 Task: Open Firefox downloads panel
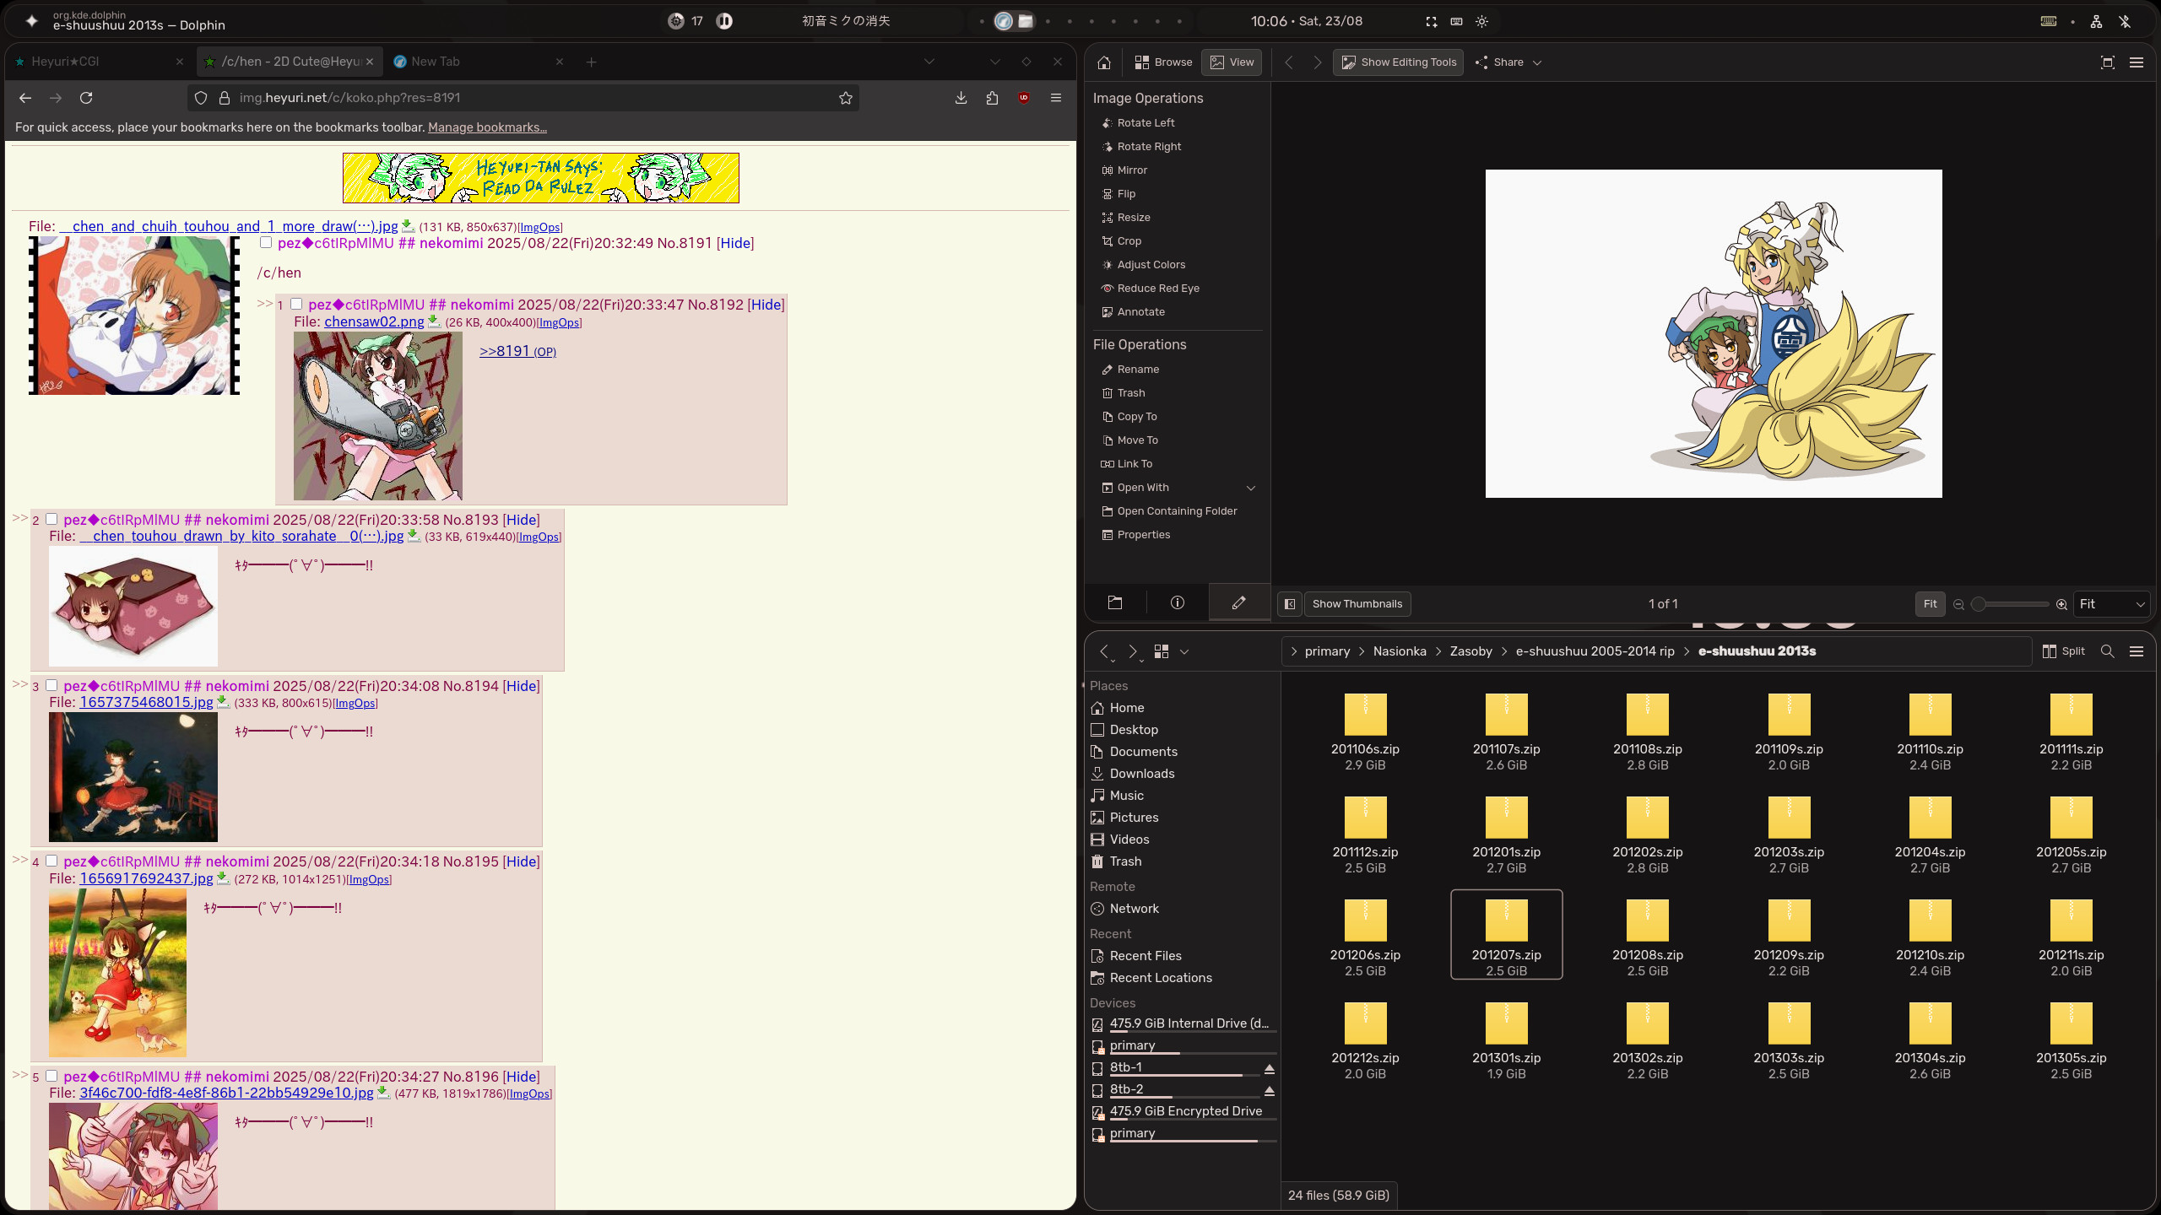961,98
